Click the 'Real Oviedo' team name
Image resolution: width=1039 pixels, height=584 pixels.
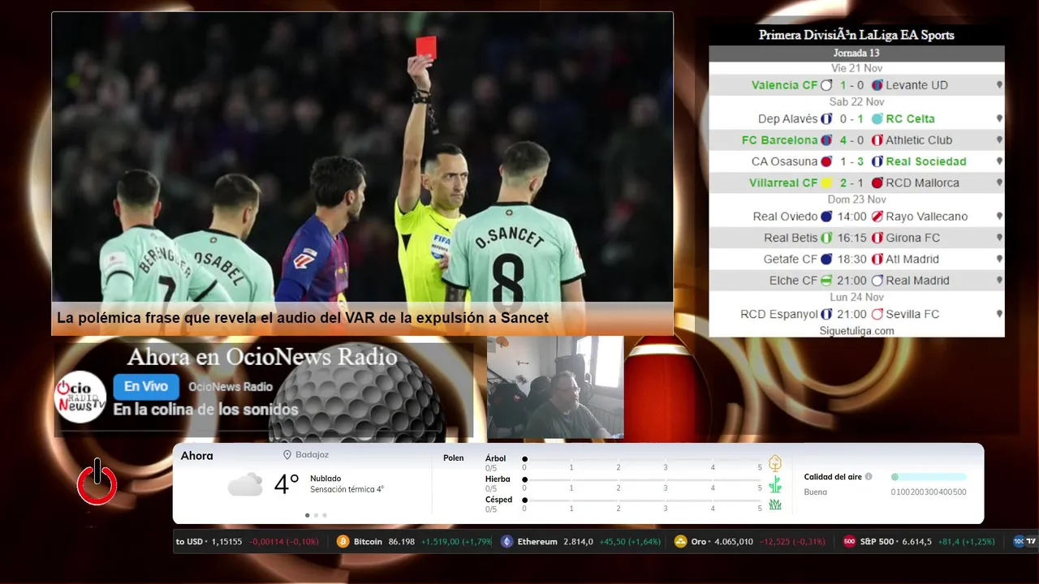785,217
